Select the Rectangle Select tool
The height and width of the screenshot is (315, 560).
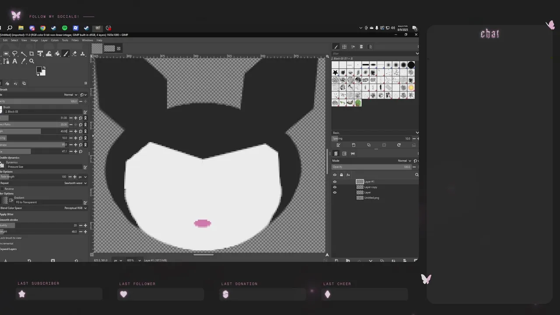click(6, 53)
